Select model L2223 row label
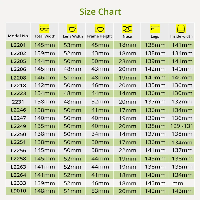 tap(18, 93)
